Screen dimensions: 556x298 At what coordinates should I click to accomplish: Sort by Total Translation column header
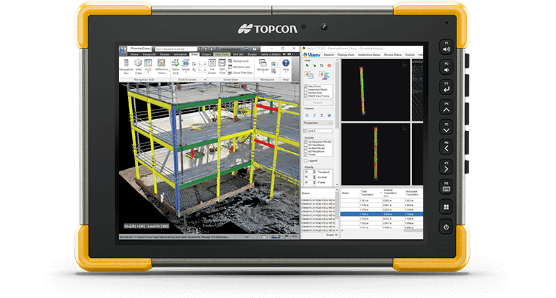(367, 192)
